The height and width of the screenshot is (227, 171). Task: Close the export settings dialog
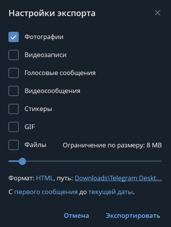point(158,13)
